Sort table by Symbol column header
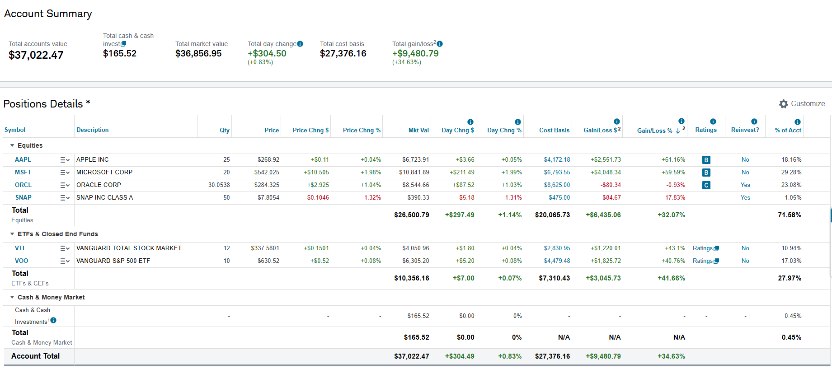The image size is (832, 369). point(15,130)
